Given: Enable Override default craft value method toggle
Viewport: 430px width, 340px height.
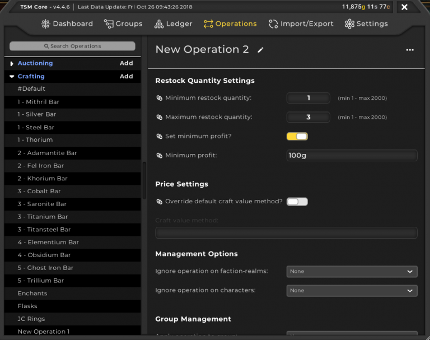Looking at the screenshot, I should [x=297, y=202].
